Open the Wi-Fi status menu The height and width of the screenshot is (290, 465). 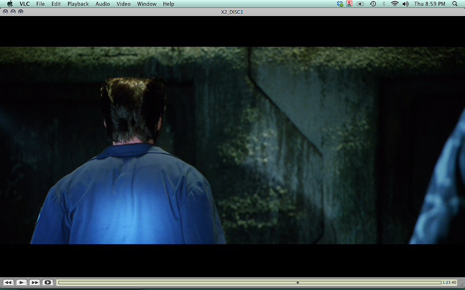tap(395, 4)
